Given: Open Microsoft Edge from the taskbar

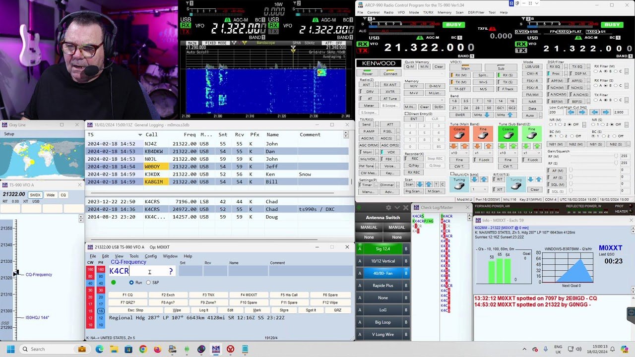Looking at the screenshot, I should point(99,349).
